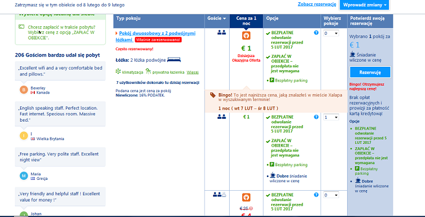Screen dimensions: 425x217
Task: Click the Cena za 1 noc column header
Action: click(246, 21)
